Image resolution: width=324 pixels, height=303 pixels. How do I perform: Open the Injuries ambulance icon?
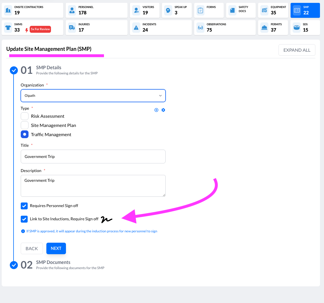click(x=72, y=28)
